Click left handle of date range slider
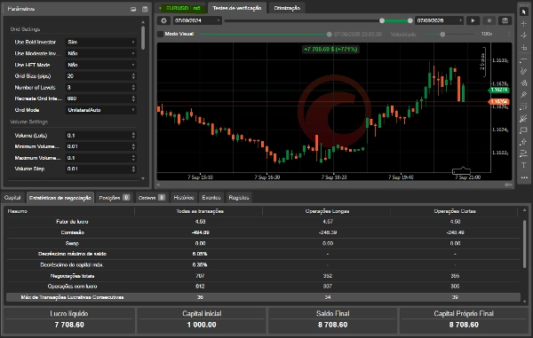The image size is (533, 338). point(382,20)
